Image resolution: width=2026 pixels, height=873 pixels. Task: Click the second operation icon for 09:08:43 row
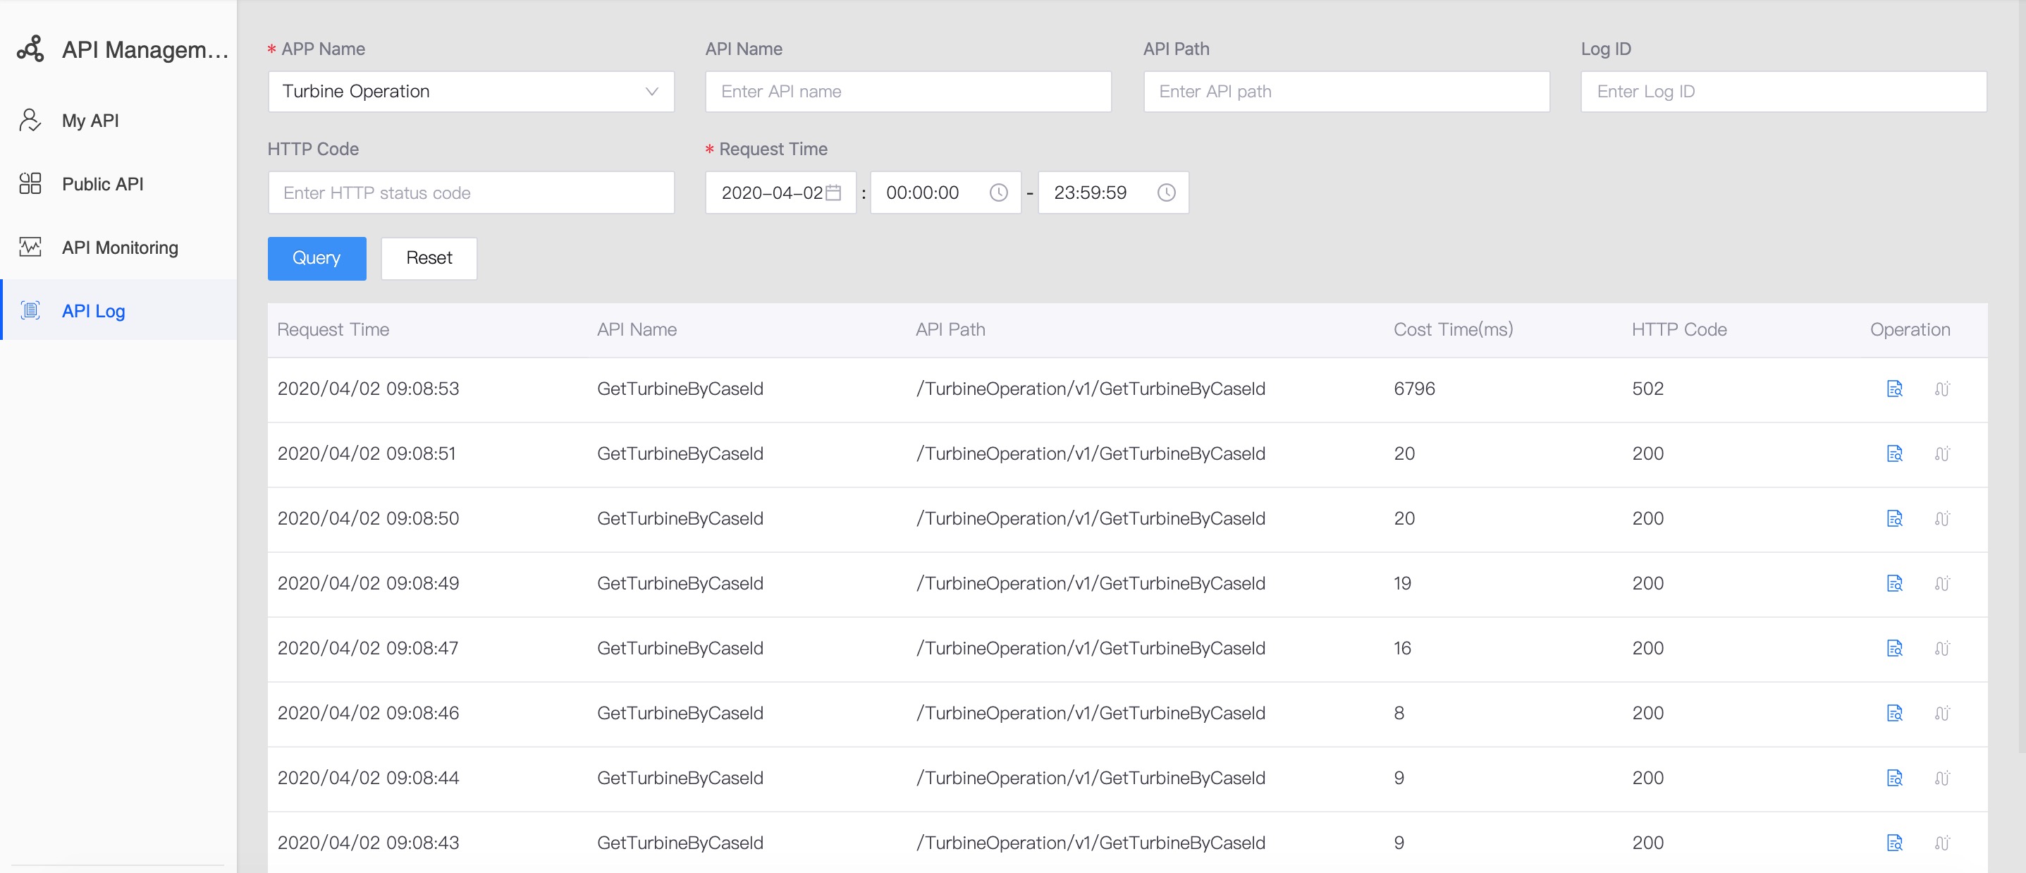[1942, 843]
